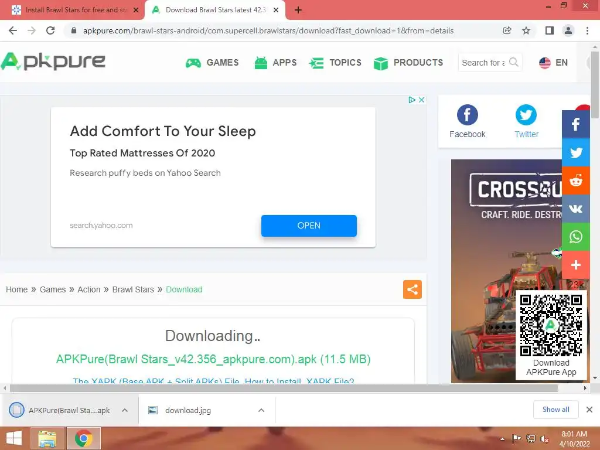Screen dimensions: 600x450
Task: Go to Games breadcrumb
Action: point(53,289)
